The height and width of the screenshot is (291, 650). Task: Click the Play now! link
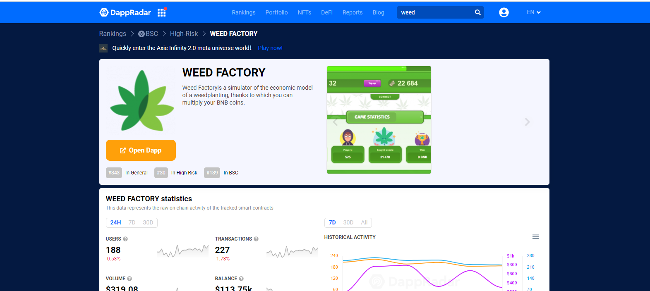(x=270, y=48)
